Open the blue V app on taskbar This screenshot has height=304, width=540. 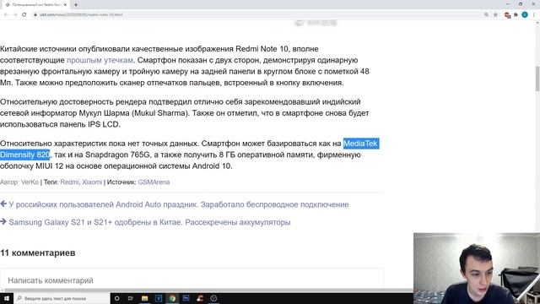[159, 298]
